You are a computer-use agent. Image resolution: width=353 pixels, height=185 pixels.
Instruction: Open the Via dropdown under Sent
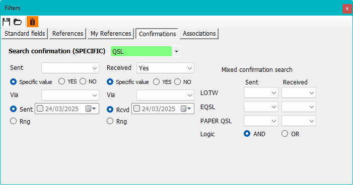tap(70, 95)
